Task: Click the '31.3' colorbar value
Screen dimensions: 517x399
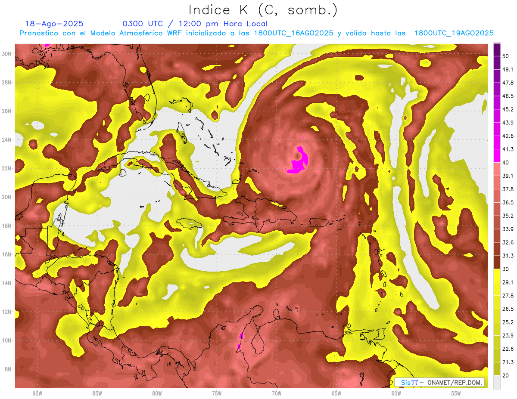Action: pos(508,256)
